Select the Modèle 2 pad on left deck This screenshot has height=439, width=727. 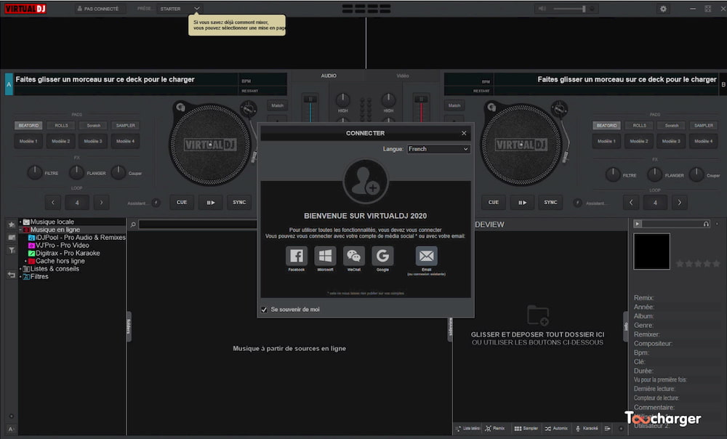60,141
